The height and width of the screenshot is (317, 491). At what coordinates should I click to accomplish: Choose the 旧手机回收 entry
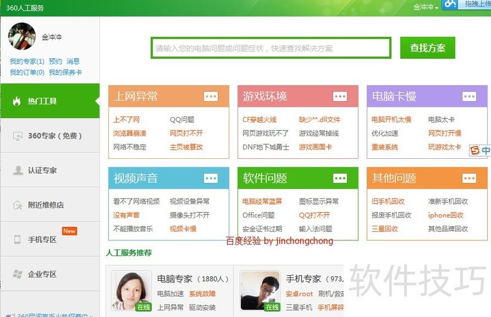[x=389, y=202]
